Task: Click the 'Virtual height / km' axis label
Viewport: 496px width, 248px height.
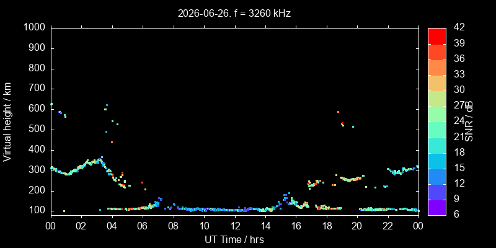Action: (x=7, y=122)
